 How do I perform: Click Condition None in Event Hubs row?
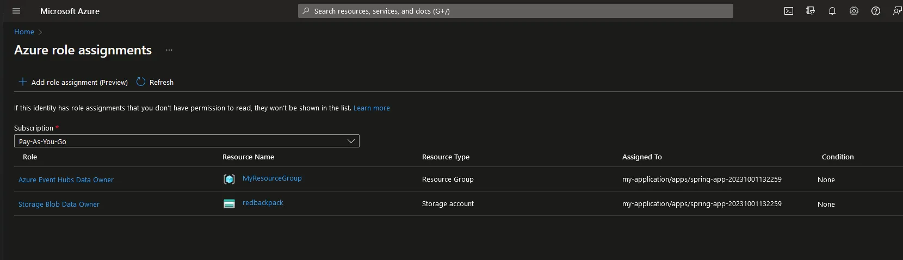pyautogui.click(x=826, y=179)
